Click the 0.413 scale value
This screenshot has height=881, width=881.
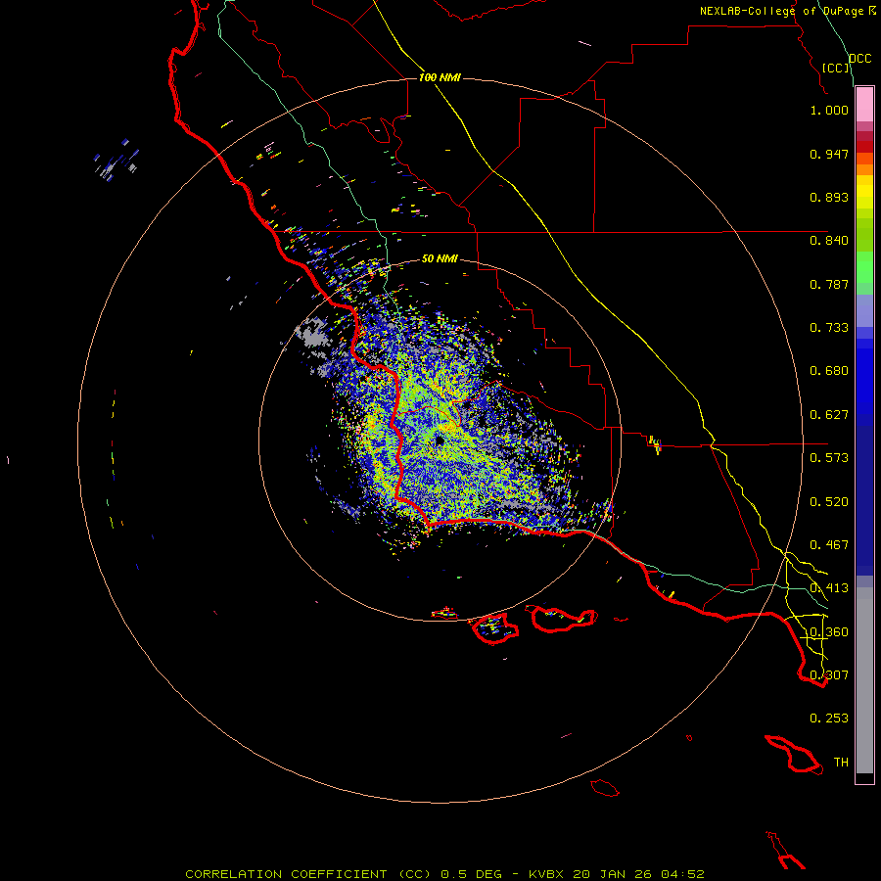point(829,588)
